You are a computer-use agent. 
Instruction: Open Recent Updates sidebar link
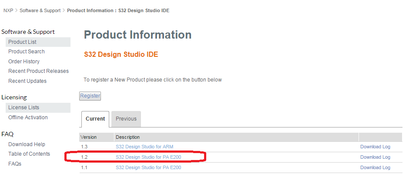(x=27, y=81)
